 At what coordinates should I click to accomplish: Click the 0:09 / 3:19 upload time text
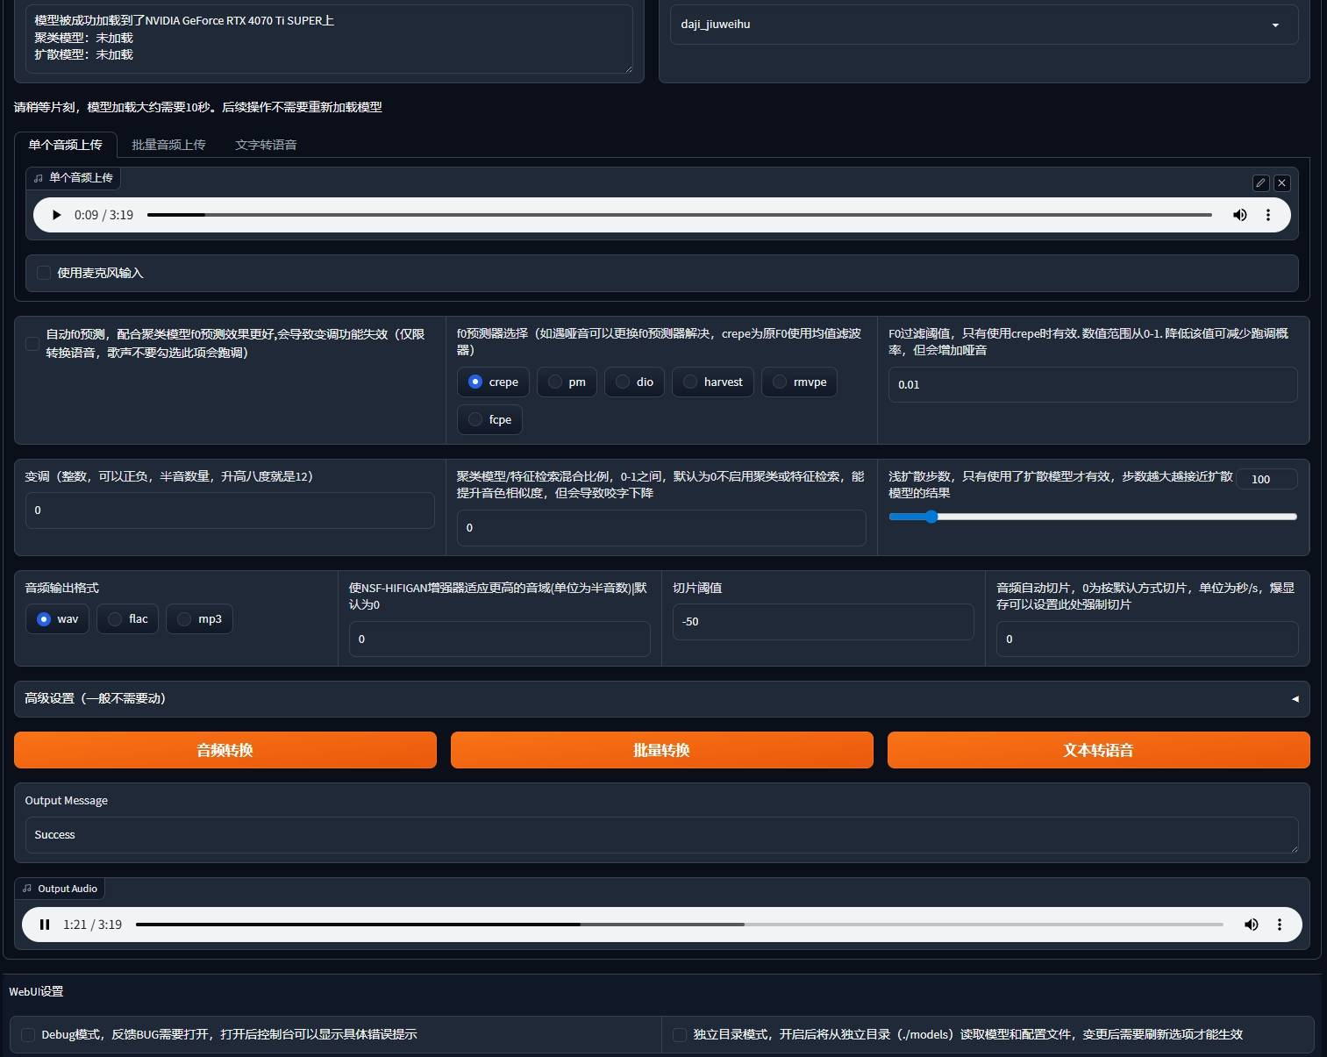point(103,215)
